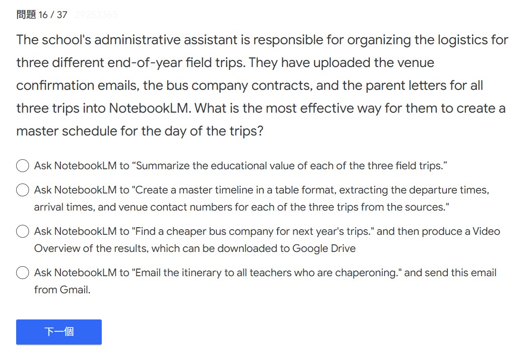Click the 下一個 next button

[59, 332]
